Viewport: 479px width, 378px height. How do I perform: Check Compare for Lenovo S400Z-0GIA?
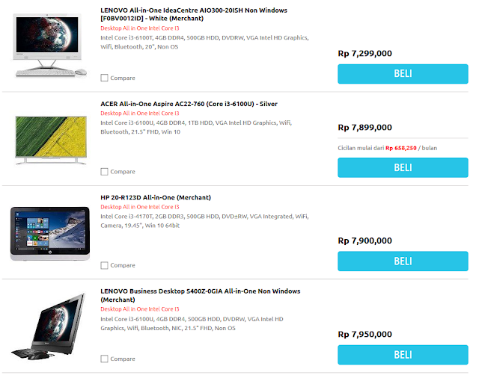[x=104, y=359]
